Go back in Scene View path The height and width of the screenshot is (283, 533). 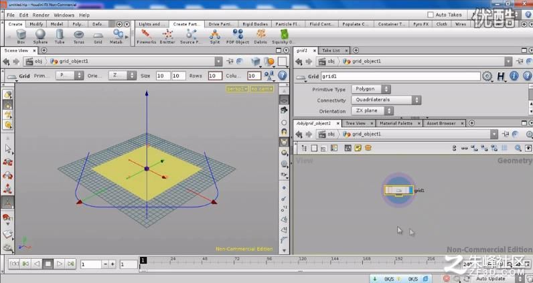point(6,62)
